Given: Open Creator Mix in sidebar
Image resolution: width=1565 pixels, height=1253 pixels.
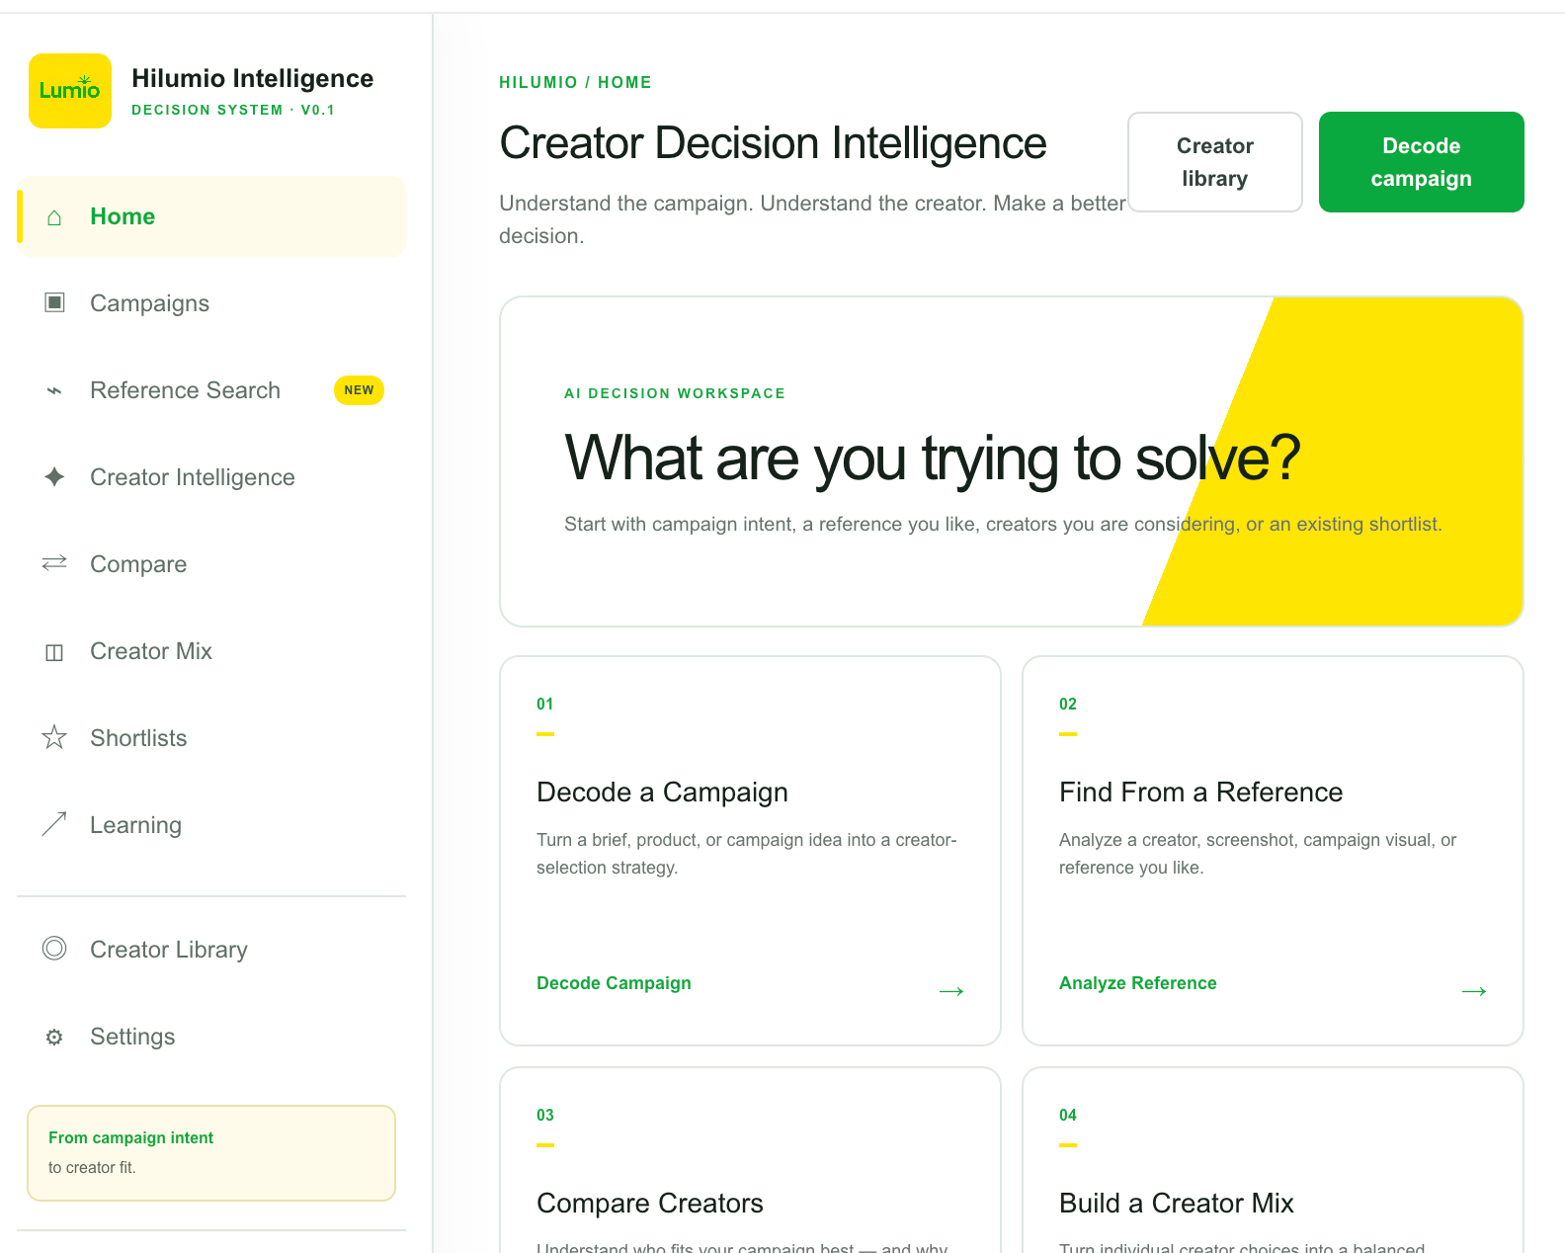Looking at the screenshot, I should (x=211, y=651).
